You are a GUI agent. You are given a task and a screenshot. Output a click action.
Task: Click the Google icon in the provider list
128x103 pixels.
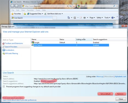point(33,42)
